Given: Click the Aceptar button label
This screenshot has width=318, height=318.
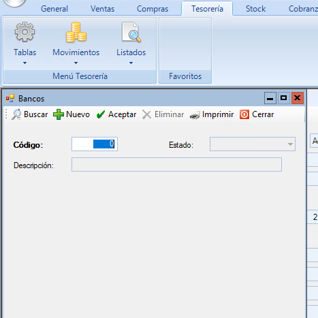Looking at the screenshot, I should point(123,114).
